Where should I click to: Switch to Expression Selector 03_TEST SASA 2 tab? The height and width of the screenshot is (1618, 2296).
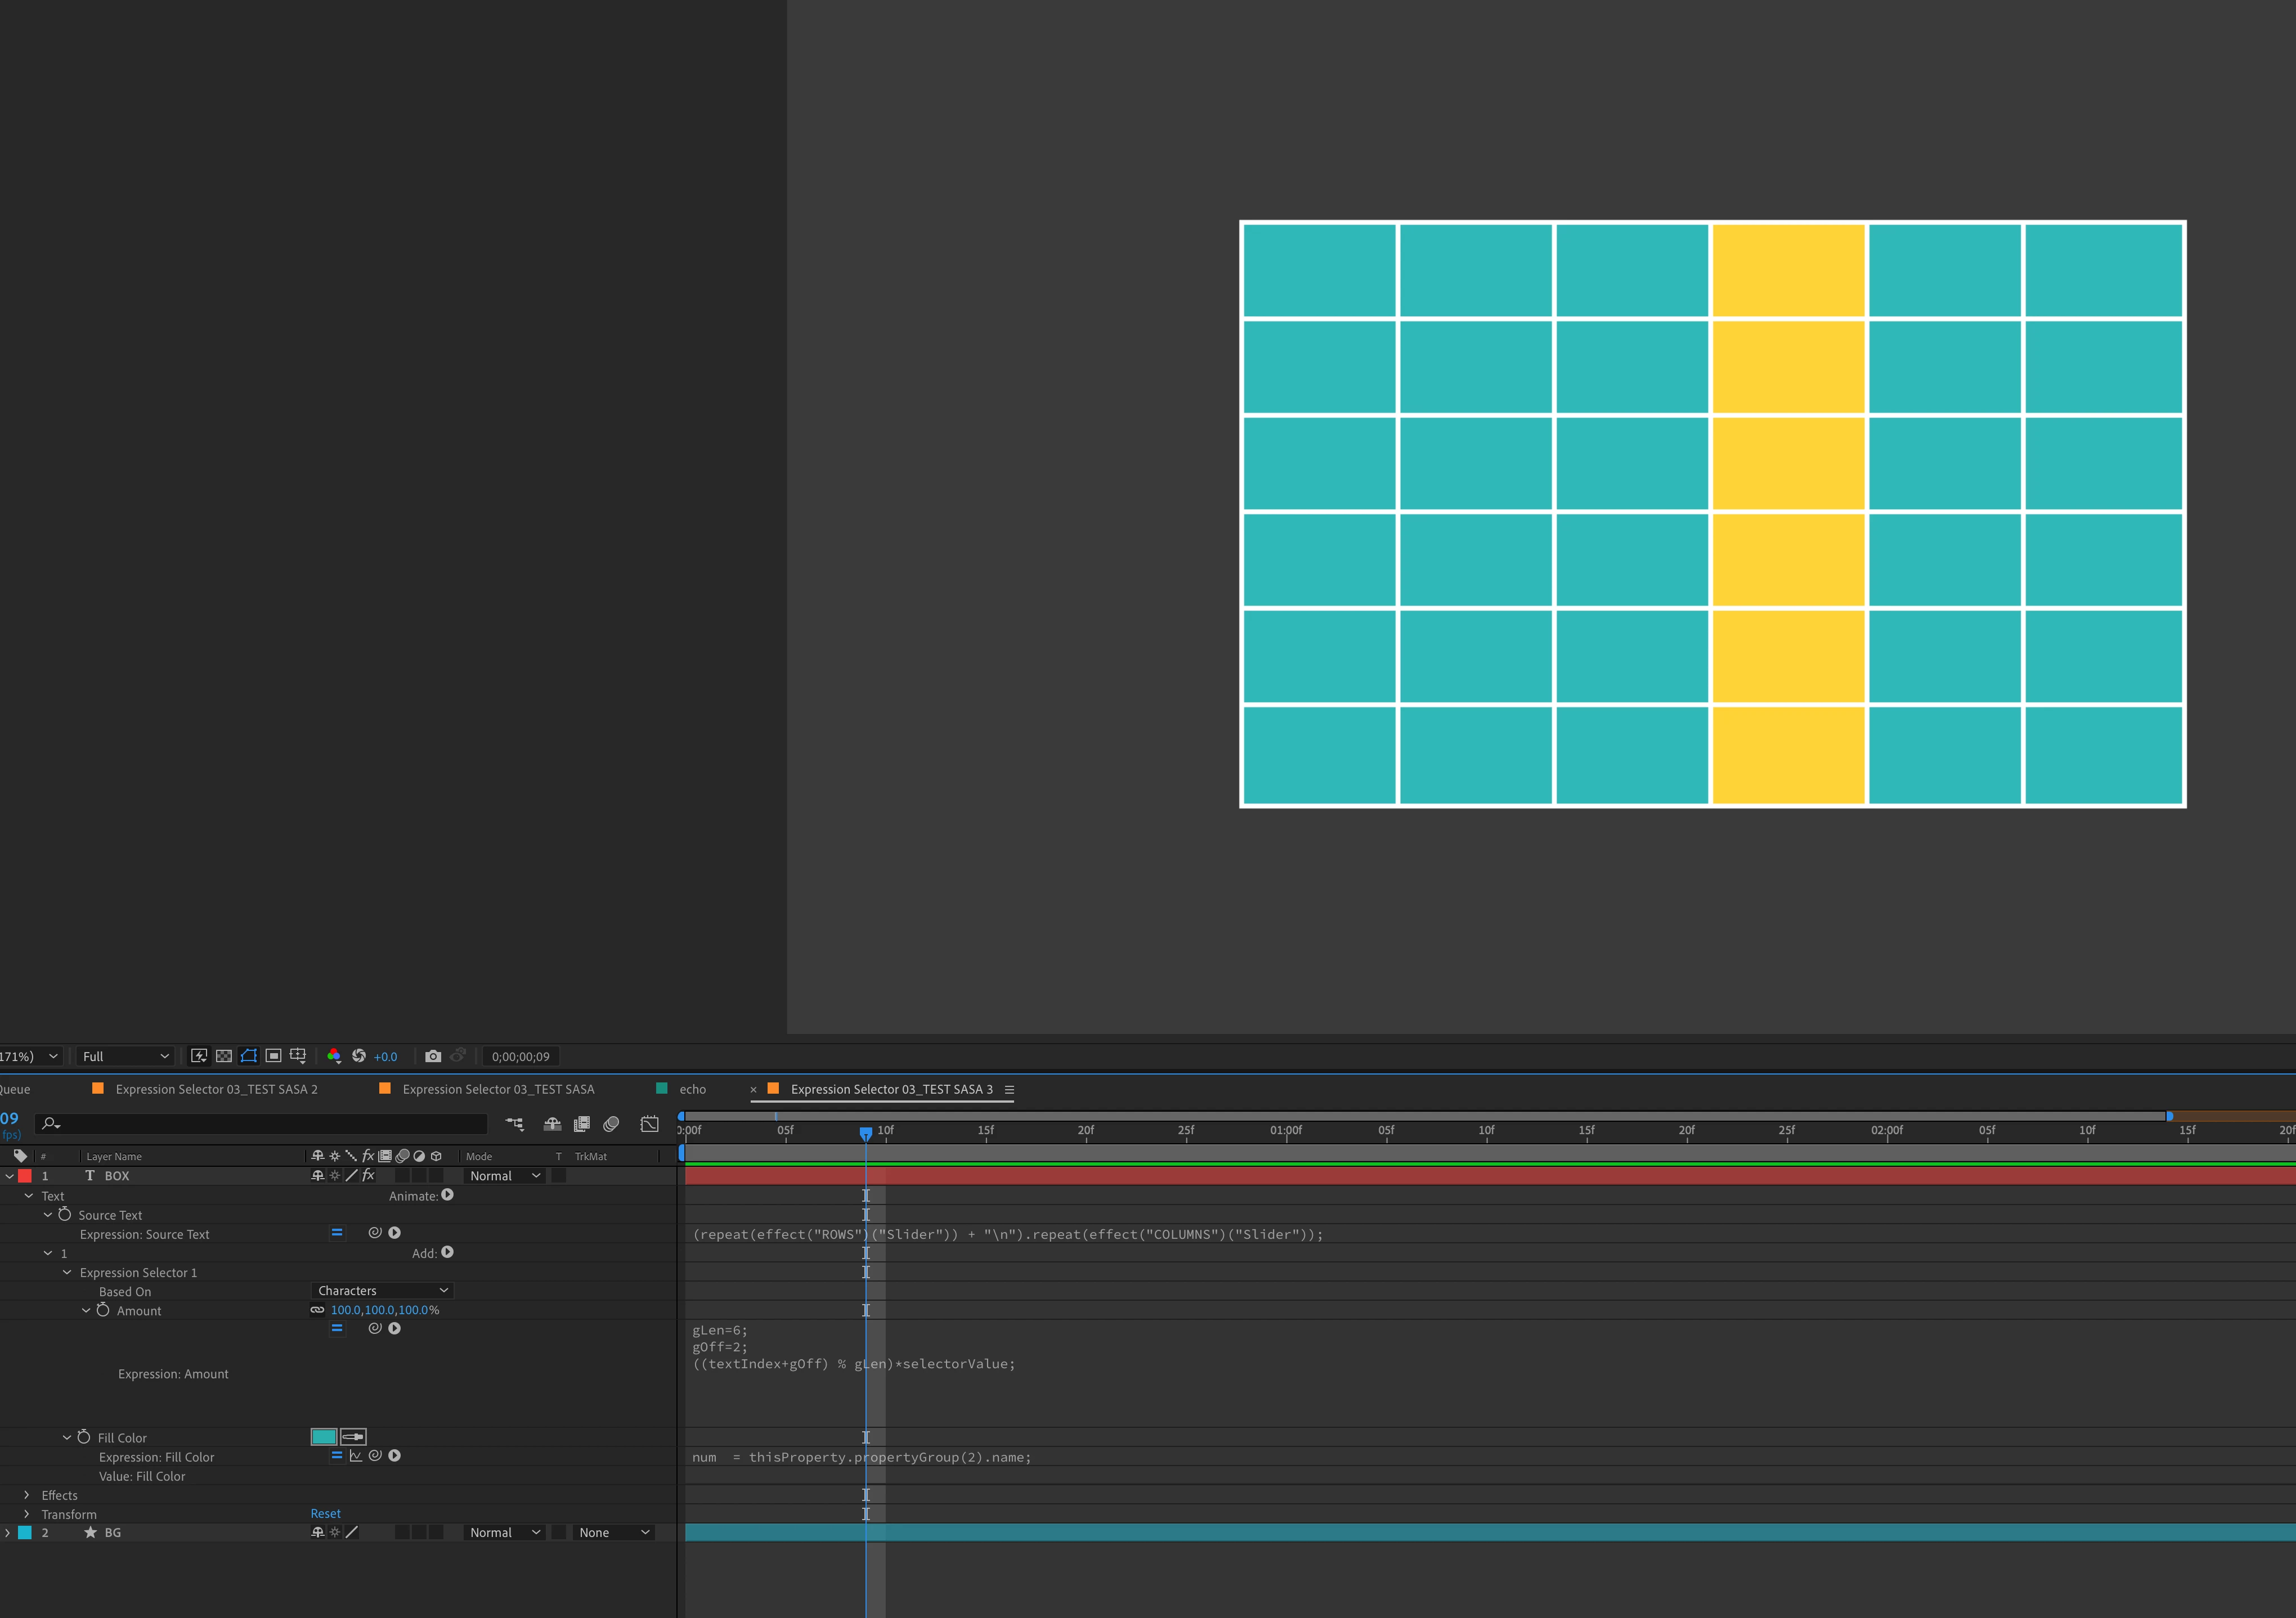[216, 1089]
